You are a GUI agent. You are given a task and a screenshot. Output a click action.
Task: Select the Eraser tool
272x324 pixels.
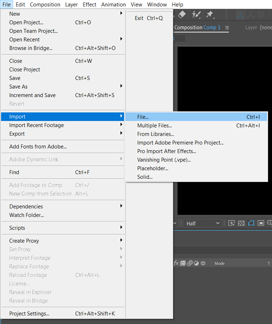[182, 15]
